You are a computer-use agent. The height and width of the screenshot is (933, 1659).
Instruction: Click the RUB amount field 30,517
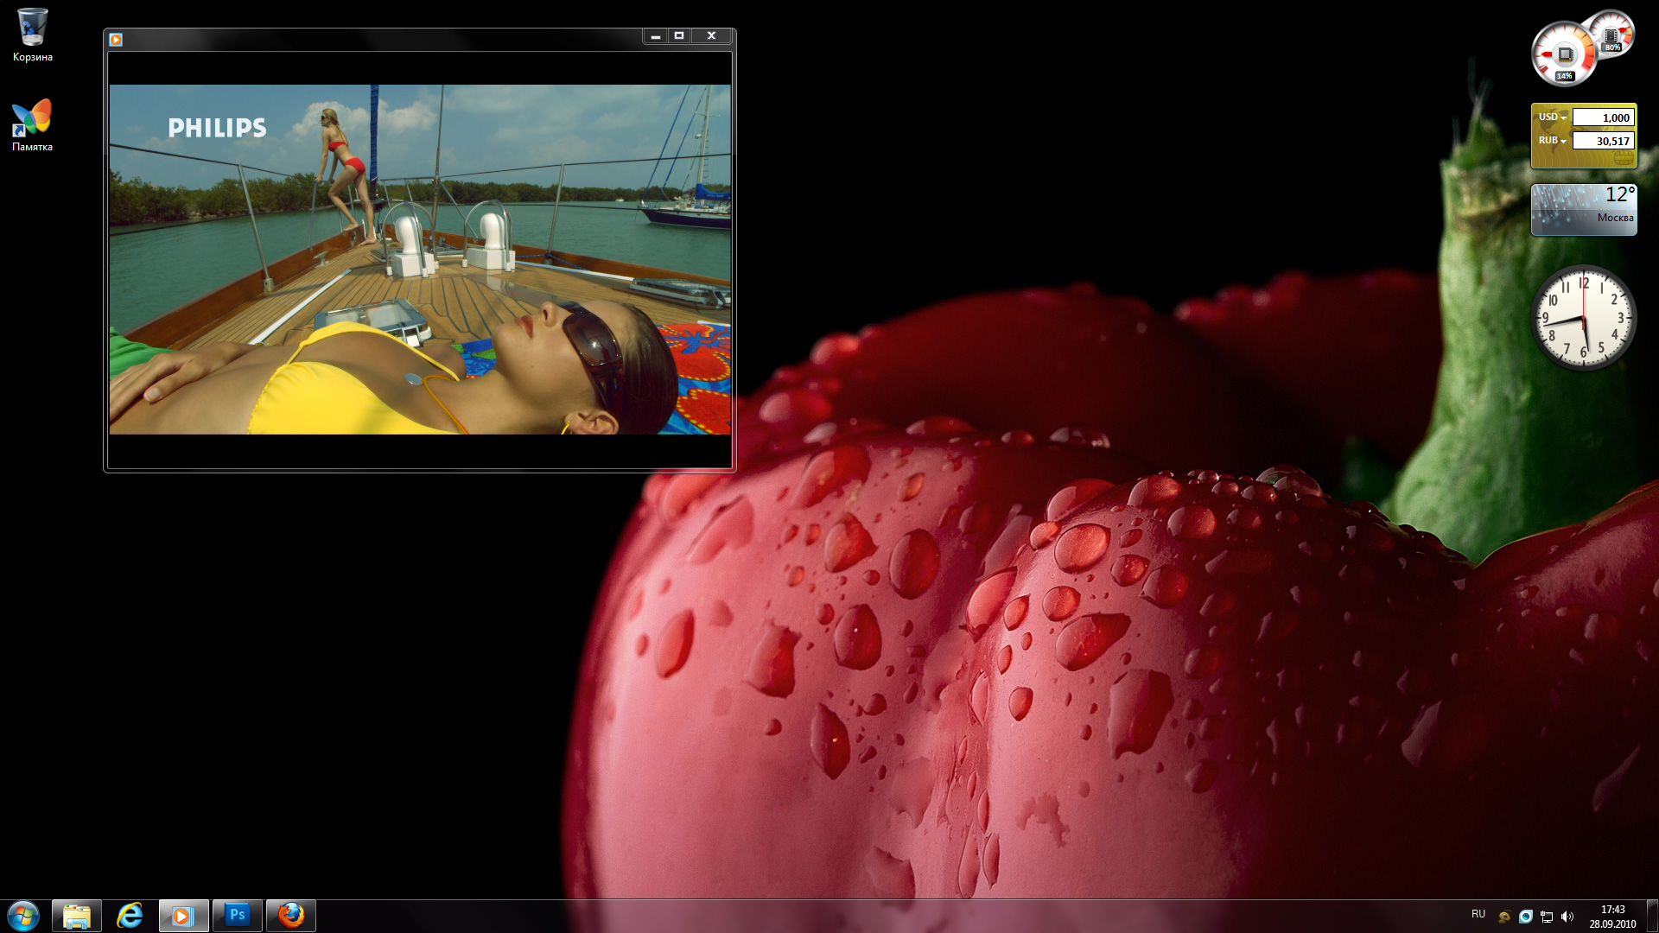pyautogui.click(x=1603, y=141)
